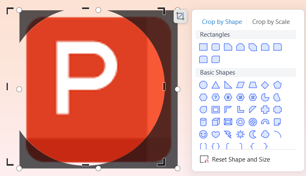The width and height of the screenshot is (306, 176).
Task: Pick the snip and round single corner rectangle
Action: coord(265,47)
